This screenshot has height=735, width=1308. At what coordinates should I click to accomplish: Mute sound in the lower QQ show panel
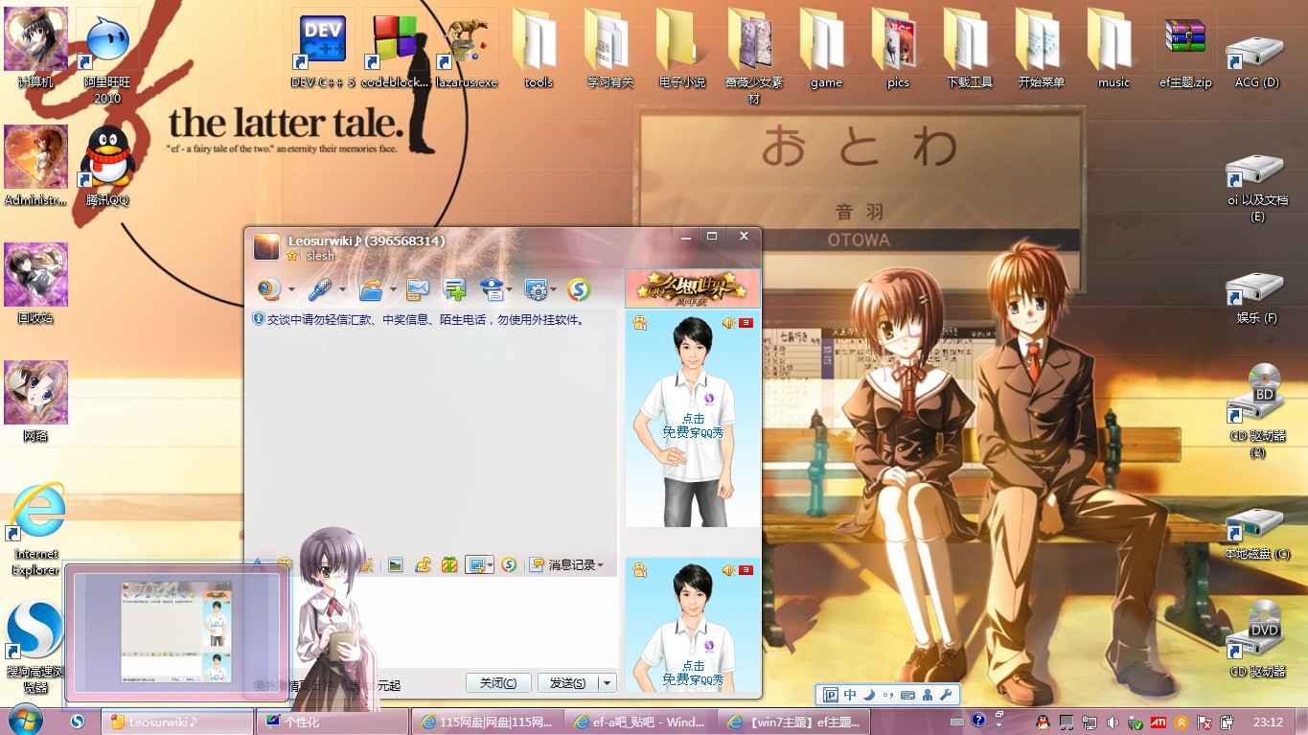click(x=729, y=570)
